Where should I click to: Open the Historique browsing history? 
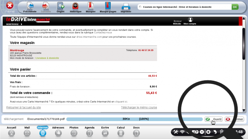click(x=76, y=7)
